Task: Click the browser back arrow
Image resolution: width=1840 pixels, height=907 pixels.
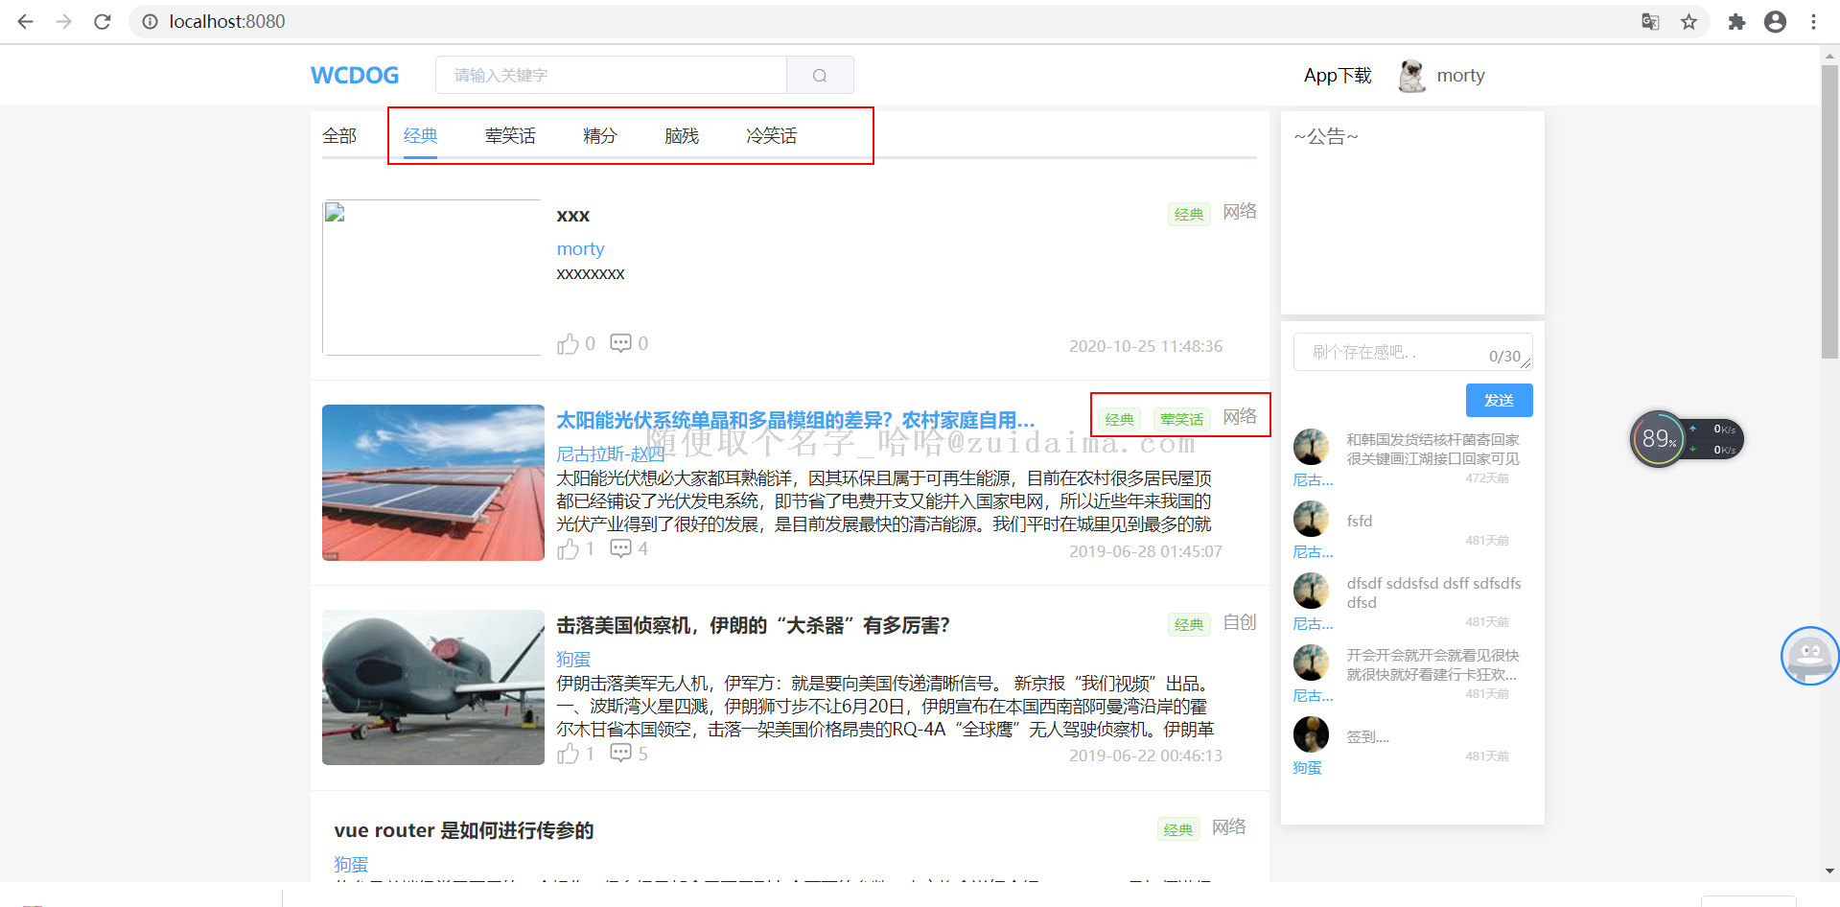Action: click(x=26, y=21)
